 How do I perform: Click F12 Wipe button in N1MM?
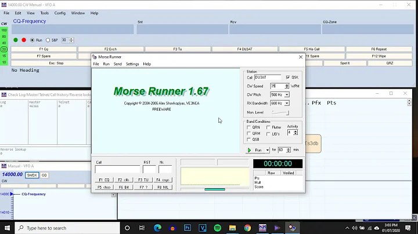379,56
